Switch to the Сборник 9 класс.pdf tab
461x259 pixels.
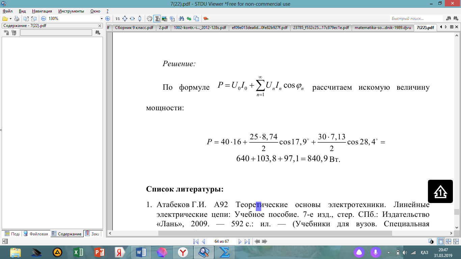click(134, 28)
